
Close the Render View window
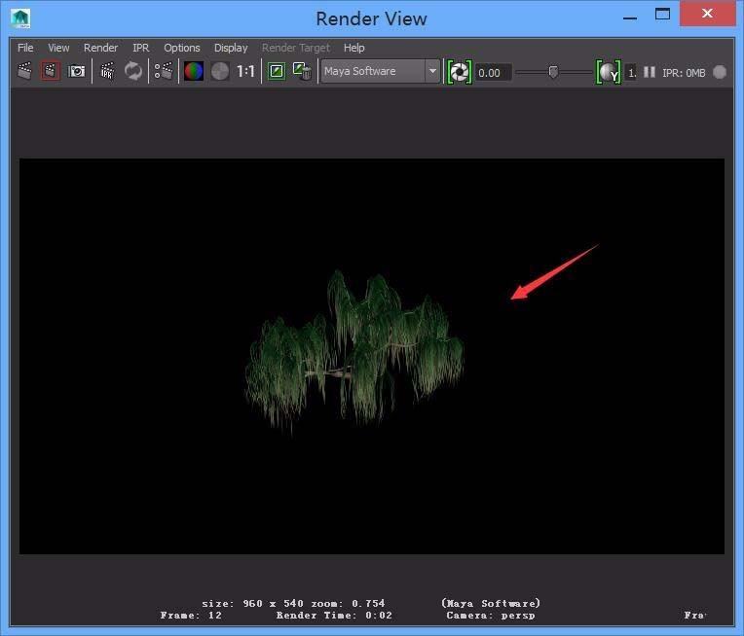(707, 14)
